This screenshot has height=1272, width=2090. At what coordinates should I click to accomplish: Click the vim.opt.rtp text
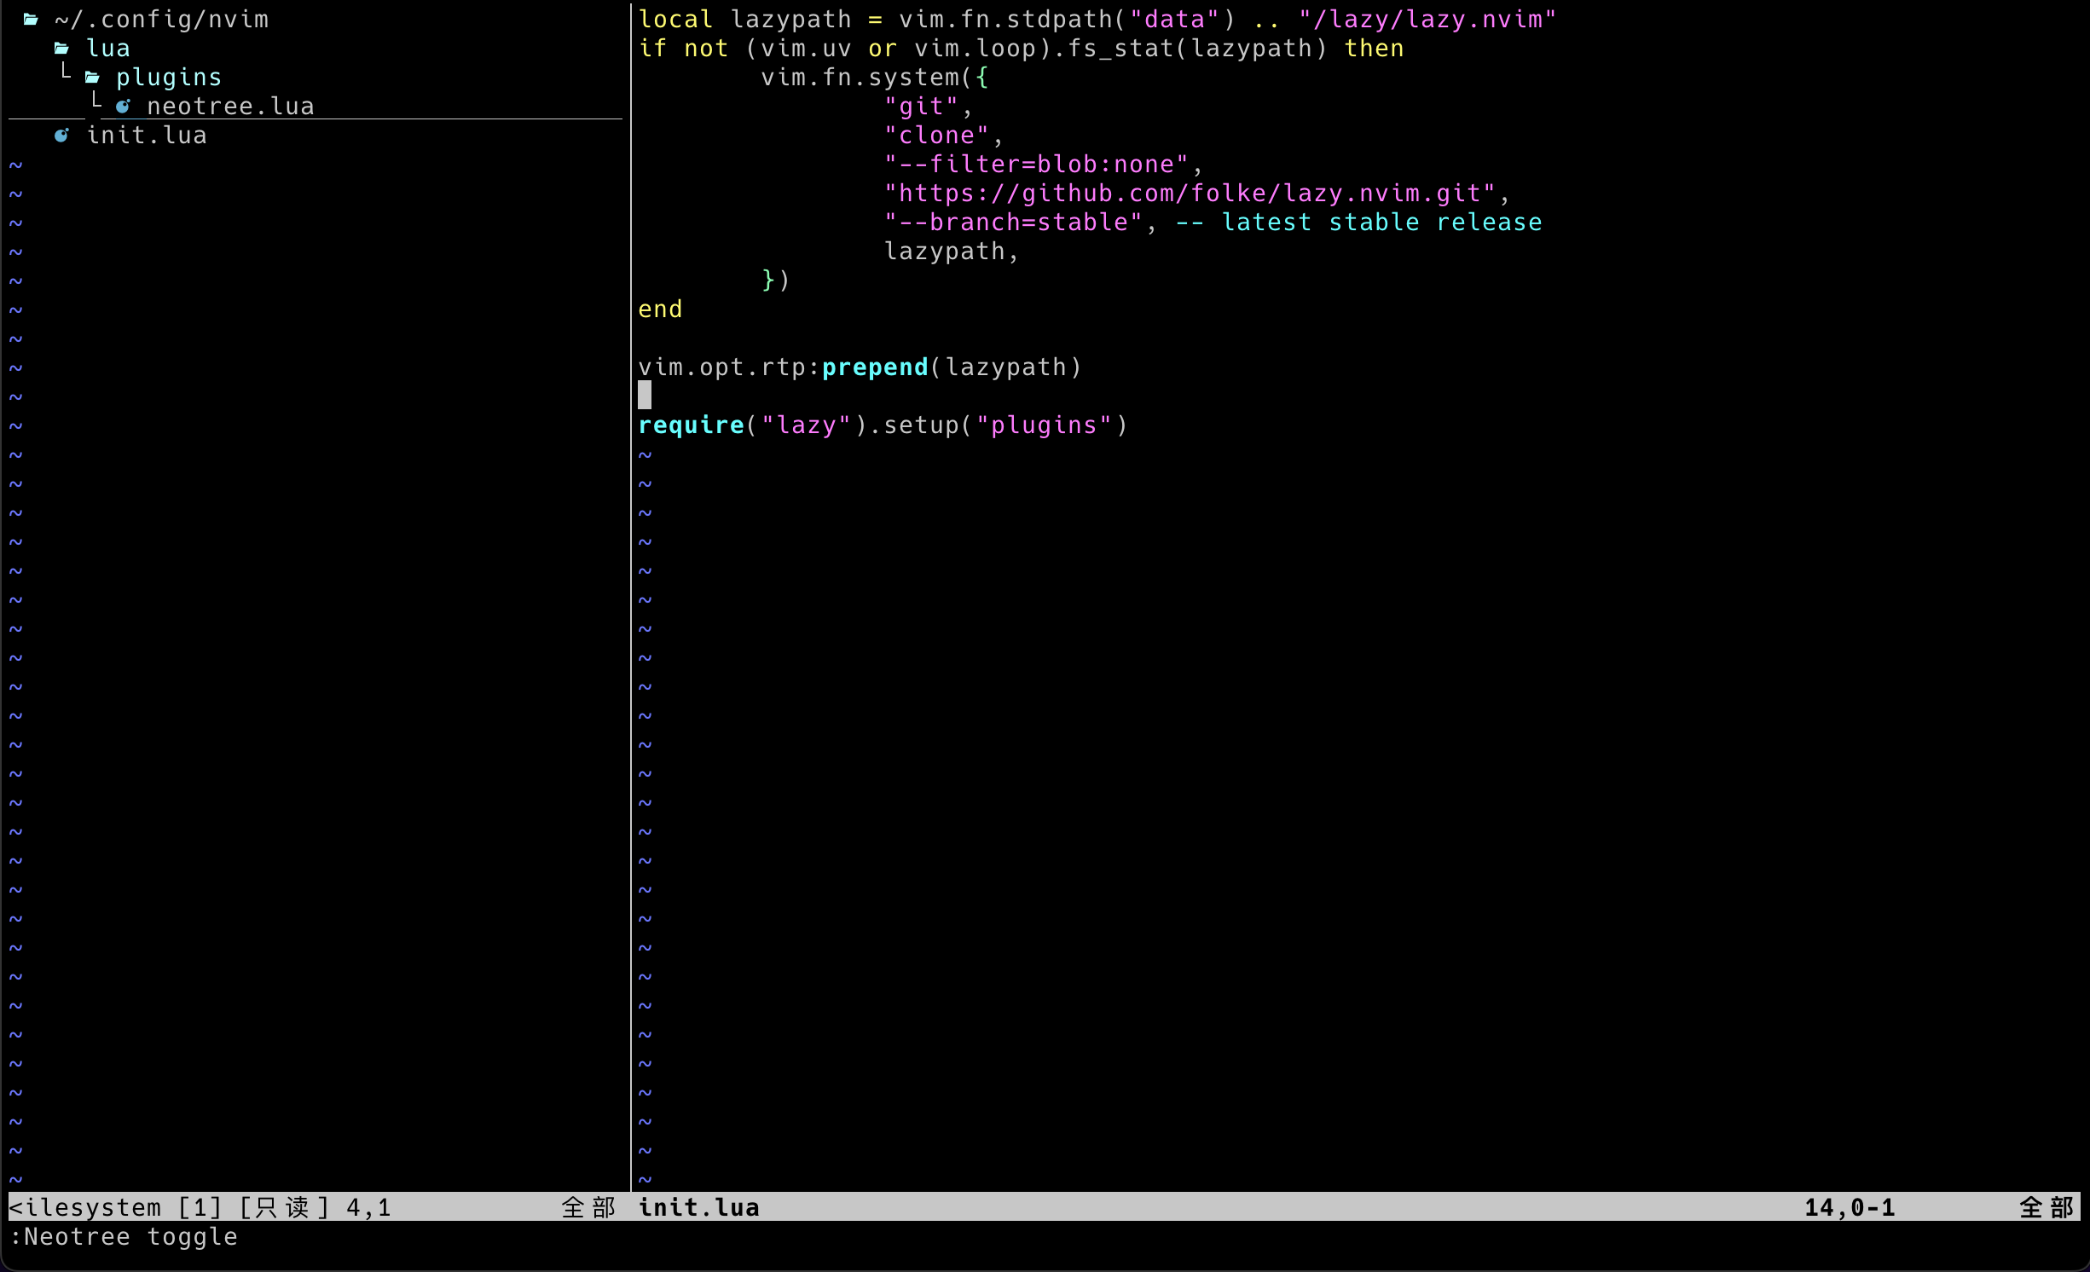point(721,367)
